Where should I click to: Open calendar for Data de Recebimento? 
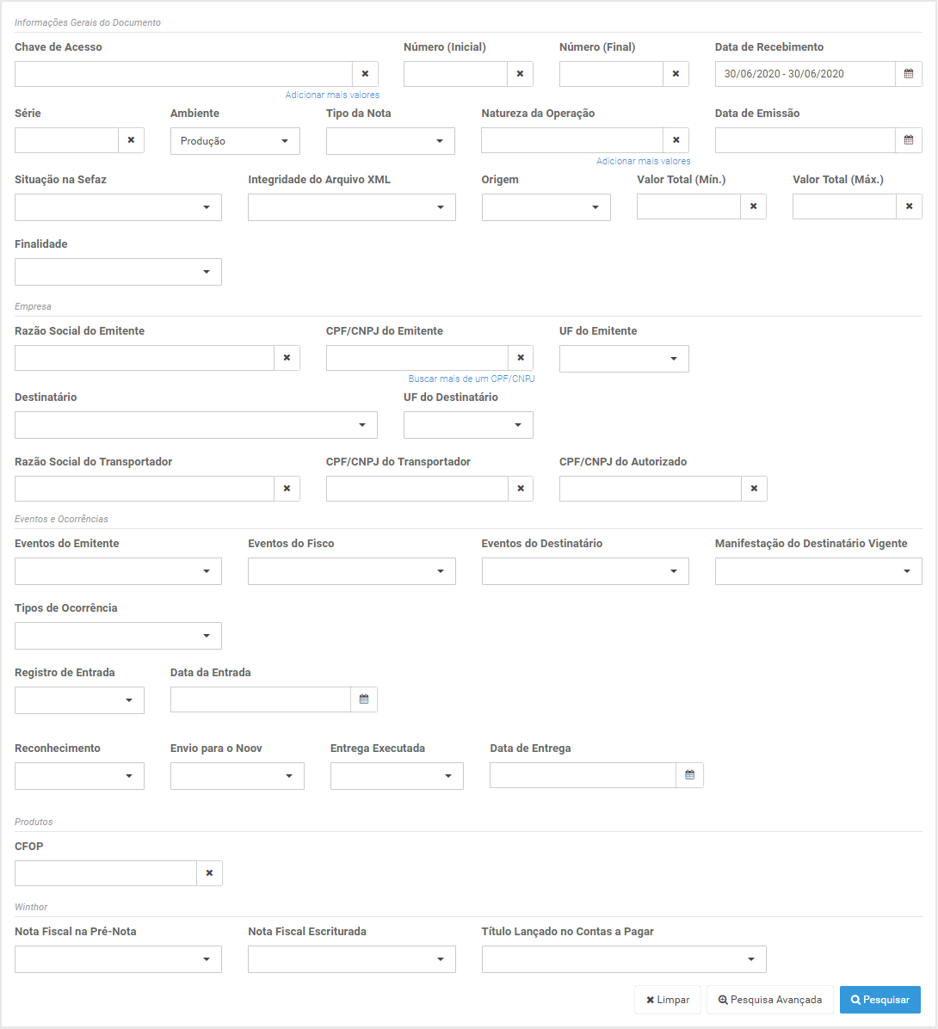pyautogui.click(x=909, y=74)
